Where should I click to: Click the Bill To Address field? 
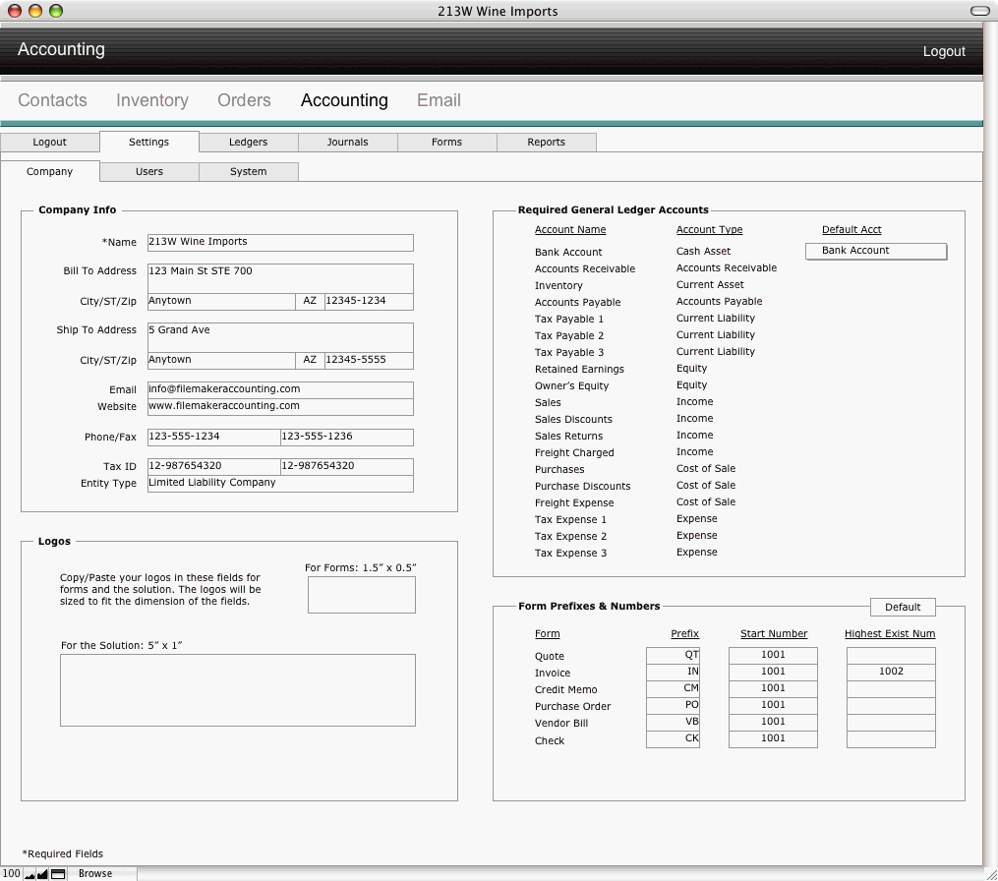[x=280, y=278]
